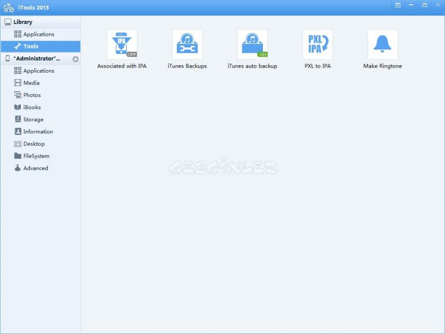The image size is (445, 334).
Task: Open the Desktop section
Action: 40,144
